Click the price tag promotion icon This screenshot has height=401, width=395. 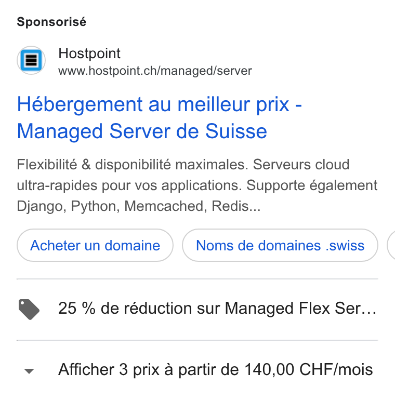(x=29, y=309)
